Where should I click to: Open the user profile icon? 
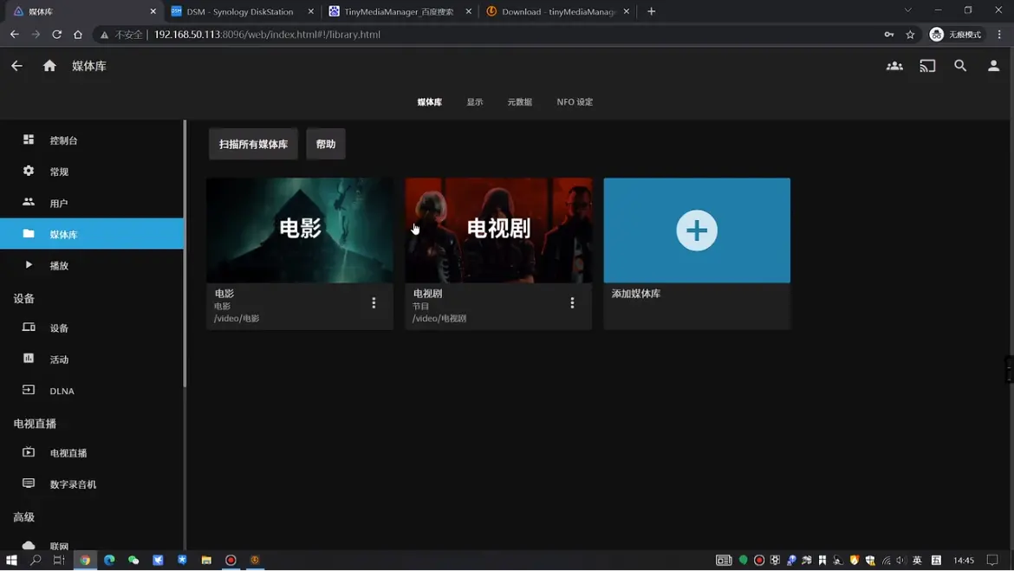993,66
